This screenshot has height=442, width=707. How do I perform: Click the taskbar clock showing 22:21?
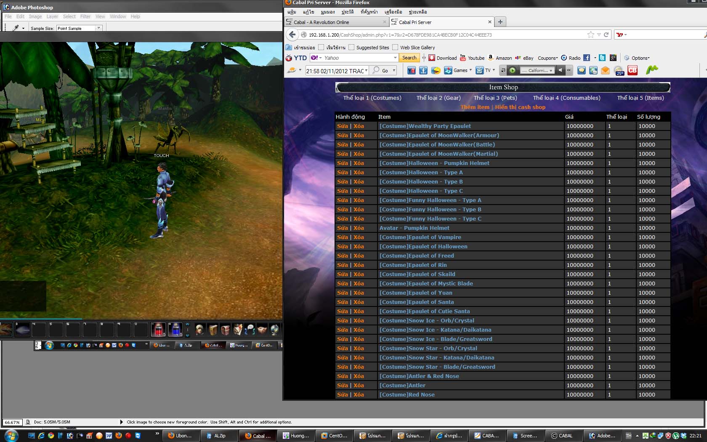coord(695,436)
